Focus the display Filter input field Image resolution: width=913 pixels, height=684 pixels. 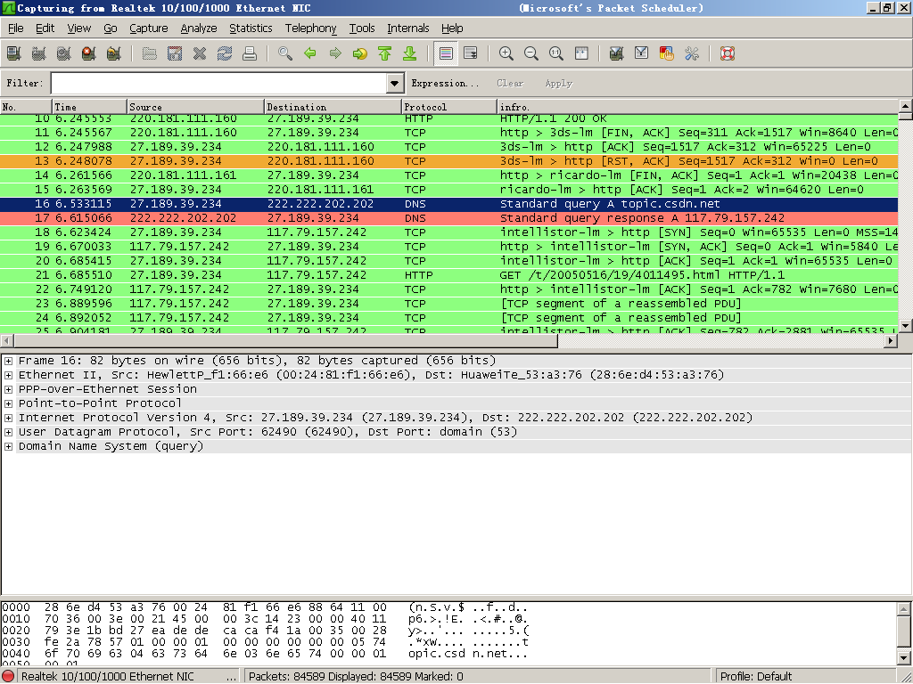pyautogui.click(x=219, y=83)
